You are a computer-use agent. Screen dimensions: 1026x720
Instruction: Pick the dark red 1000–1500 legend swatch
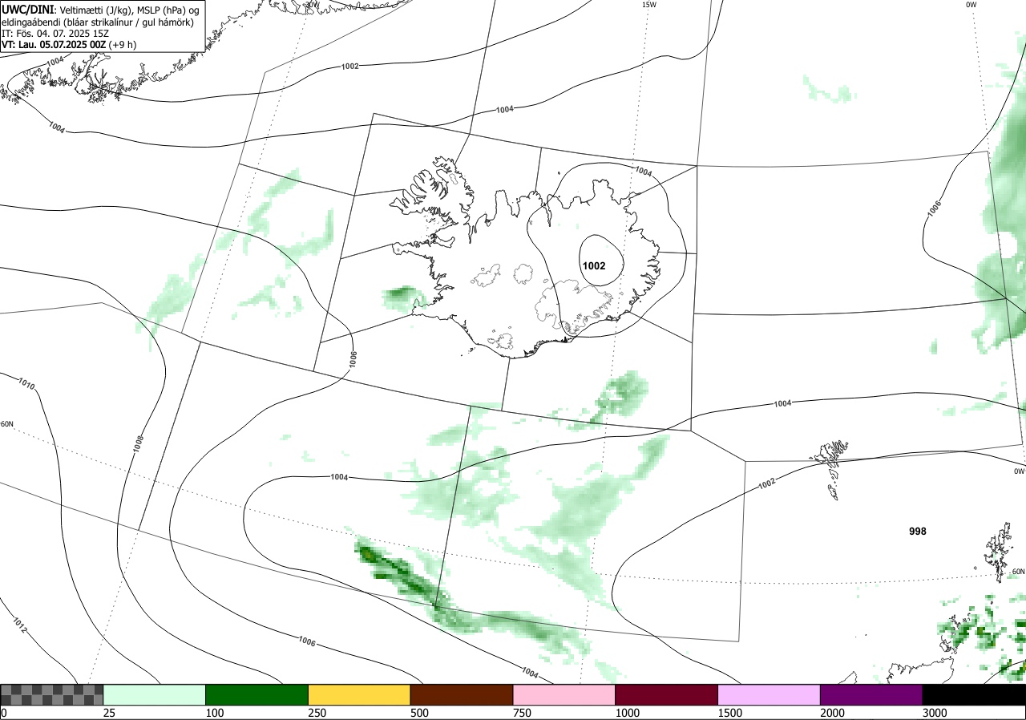point(667,694)
